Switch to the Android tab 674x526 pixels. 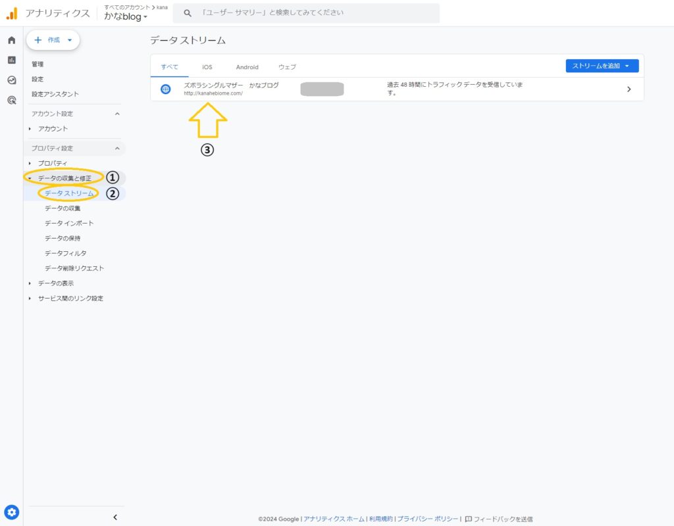[x=247, y=67]
